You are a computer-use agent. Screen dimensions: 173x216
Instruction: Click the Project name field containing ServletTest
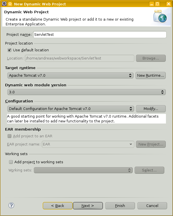tap(100, 35)
